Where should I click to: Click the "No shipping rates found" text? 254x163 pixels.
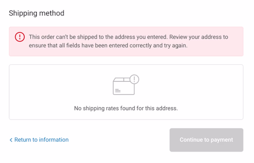(126, 108)
